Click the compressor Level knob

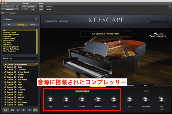(x=114, y=99)
